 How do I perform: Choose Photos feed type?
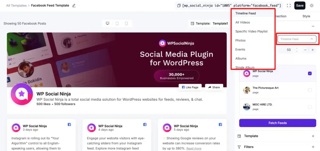[x=253, y=40]
